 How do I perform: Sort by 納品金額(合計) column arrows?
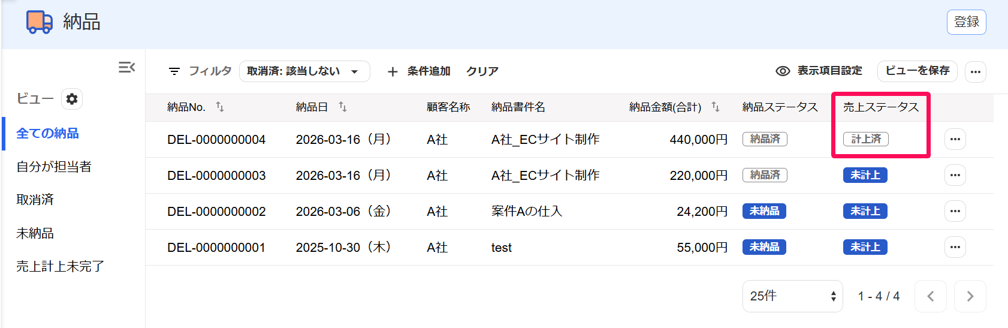pyautogui.click(x=716, y=107)
